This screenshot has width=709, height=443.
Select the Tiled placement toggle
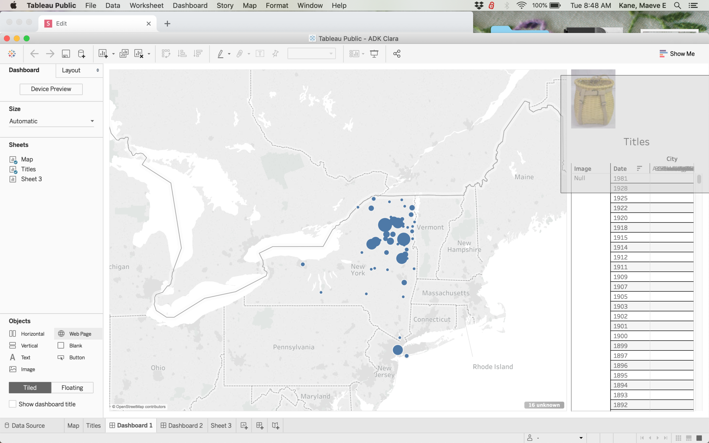click(x=30, y=388)
